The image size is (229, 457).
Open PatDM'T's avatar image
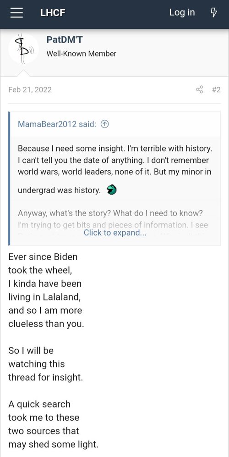coord(23,49)
